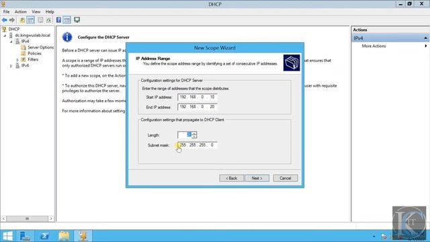Launch PowerShell from the taskbar

point(44,236)
